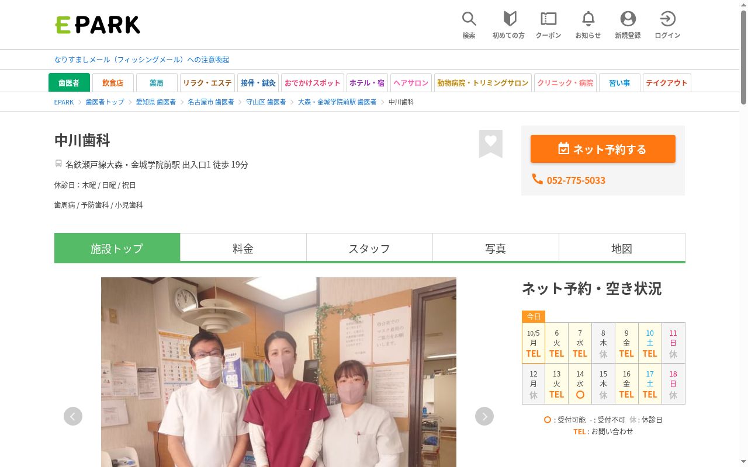Select the 動物病院・トリミングサロン tab
The image size is (748, 467).
click(x=483, y=83)
